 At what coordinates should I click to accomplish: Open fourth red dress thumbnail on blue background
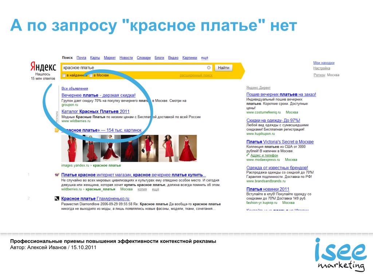tap(129, 149)
